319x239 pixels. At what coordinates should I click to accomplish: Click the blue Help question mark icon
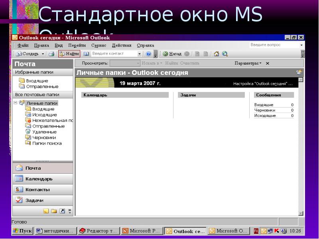[148, 54]
